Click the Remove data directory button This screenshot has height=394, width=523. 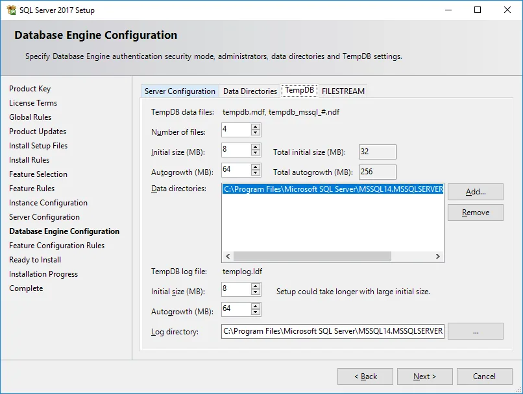[x=475, y=213]
